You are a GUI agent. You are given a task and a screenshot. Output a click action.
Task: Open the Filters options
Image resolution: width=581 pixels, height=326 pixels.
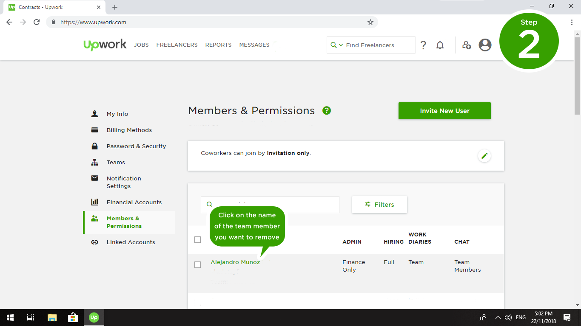[x=379, y=205]
